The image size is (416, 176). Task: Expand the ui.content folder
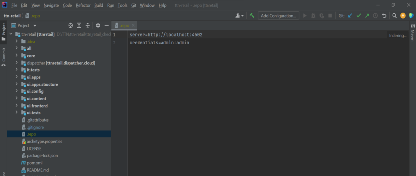[17, 99]
